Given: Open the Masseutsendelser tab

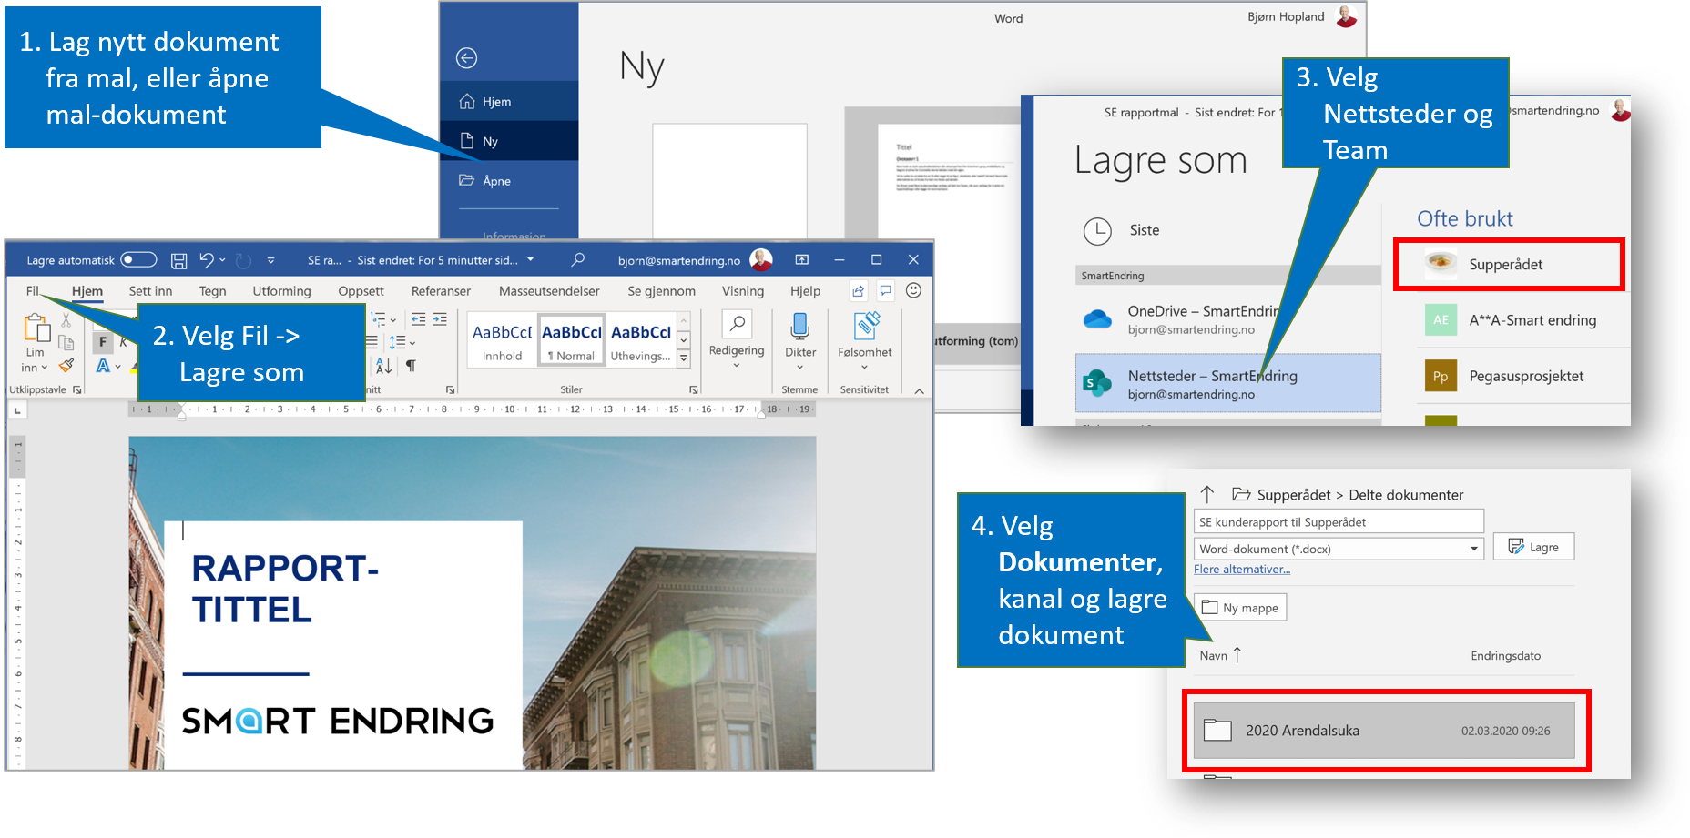Looking at the screenshot, I should pyautogui.click(x=549, y=291).
